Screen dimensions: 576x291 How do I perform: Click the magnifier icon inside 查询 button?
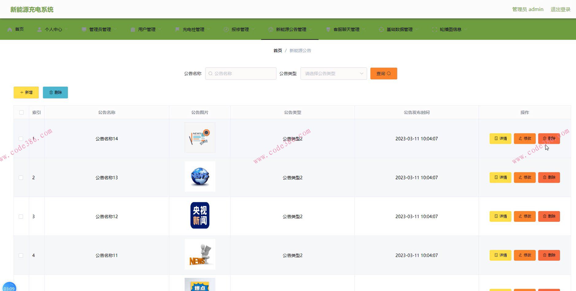pos(389,73)
